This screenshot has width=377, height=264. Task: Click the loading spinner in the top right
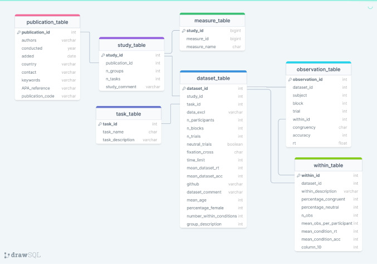(x=370, y=7)
